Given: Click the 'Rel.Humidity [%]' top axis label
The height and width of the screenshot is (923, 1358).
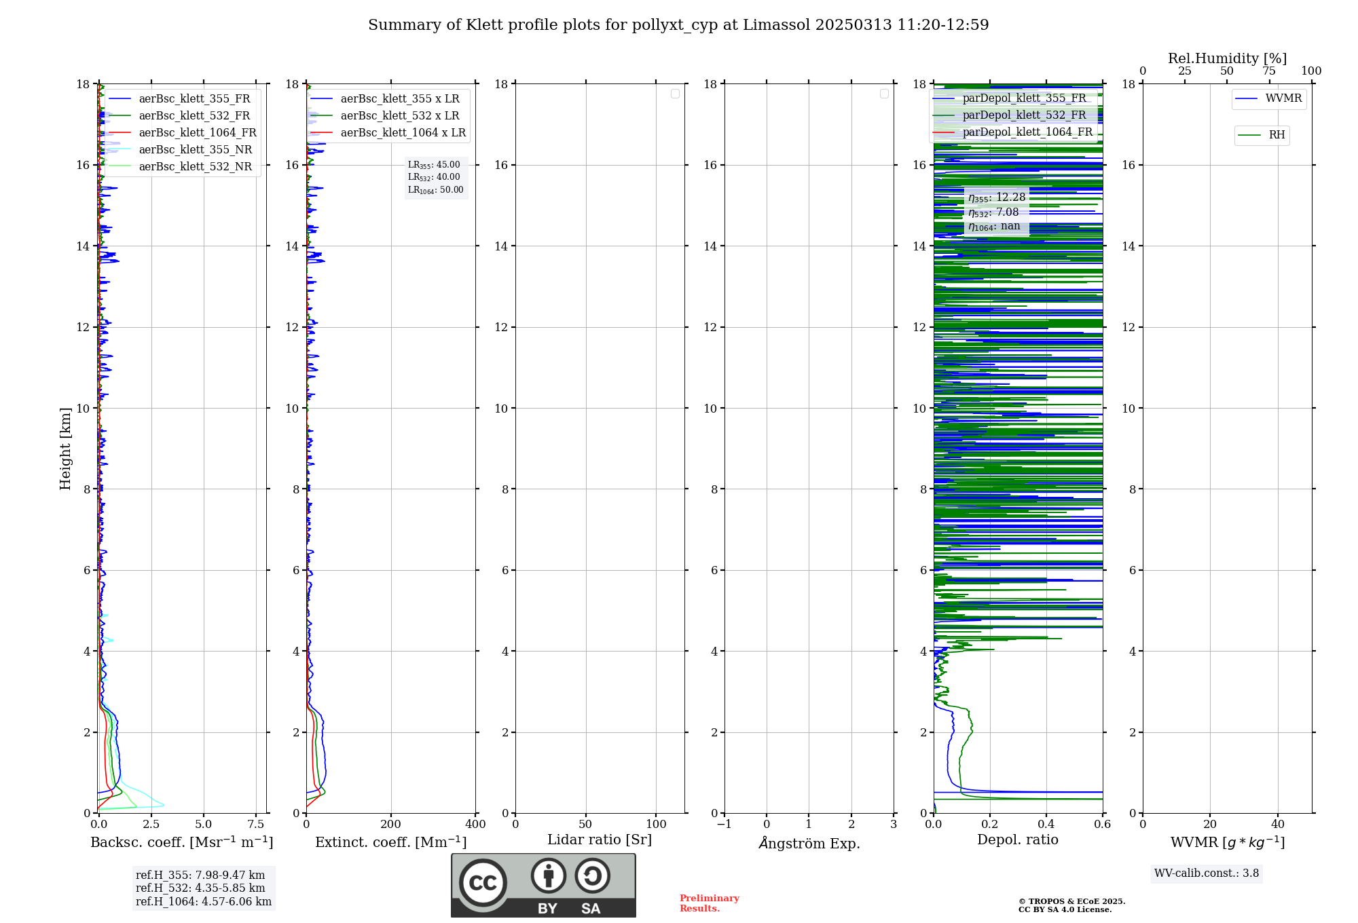Looking at the screenshot, I should 1227,58.
